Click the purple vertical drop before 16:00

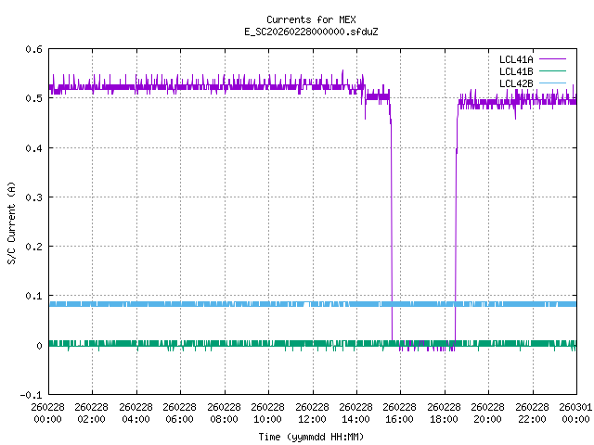pyautogui.click(x=392, y=232)
